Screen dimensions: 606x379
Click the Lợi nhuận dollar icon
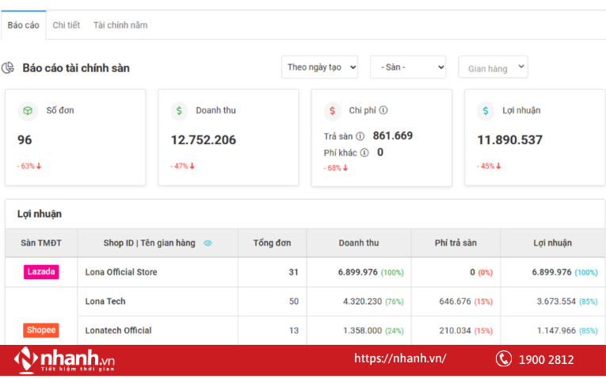point(486,111)
